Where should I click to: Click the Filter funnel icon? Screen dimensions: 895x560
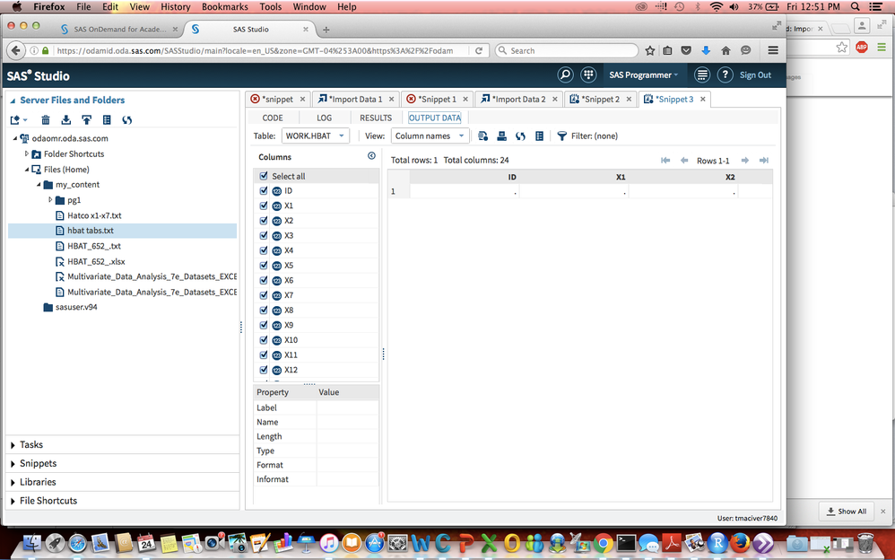tap(562, 136)
